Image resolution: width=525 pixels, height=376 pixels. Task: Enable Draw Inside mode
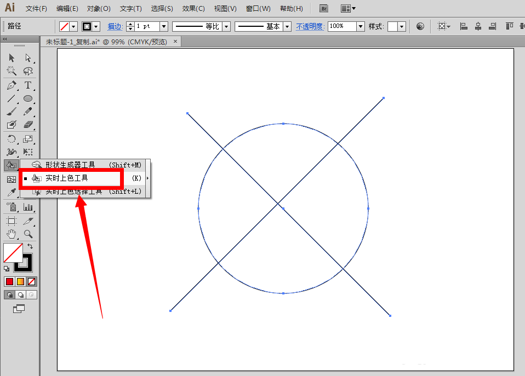[x=31, y=294]
